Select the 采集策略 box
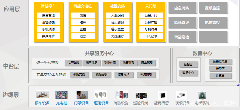The image size is (240, 110). (146, 75)
